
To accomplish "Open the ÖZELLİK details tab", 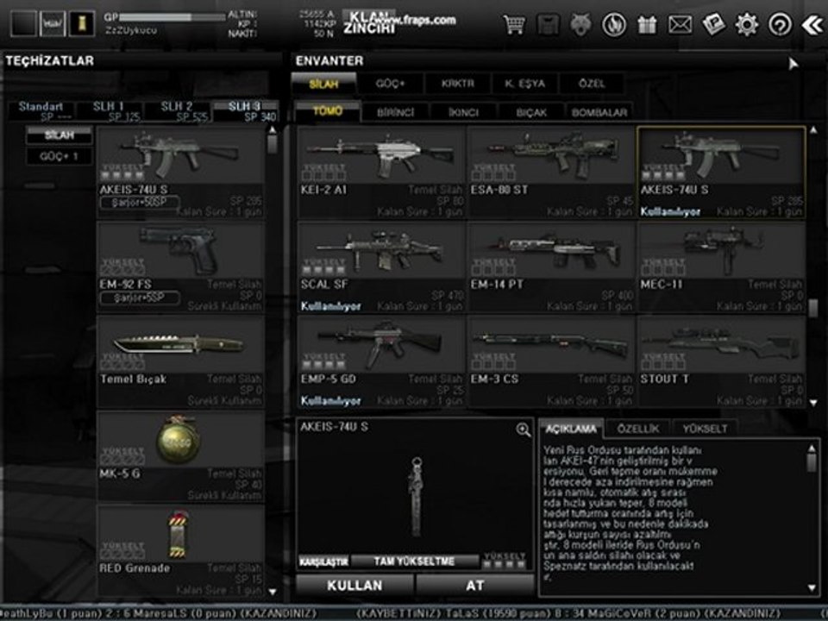I will [x=638, y=429].
